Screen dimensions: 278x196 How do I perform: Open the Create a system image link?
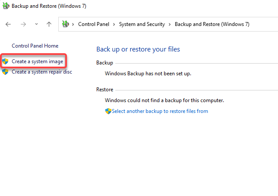click(38, 61)
